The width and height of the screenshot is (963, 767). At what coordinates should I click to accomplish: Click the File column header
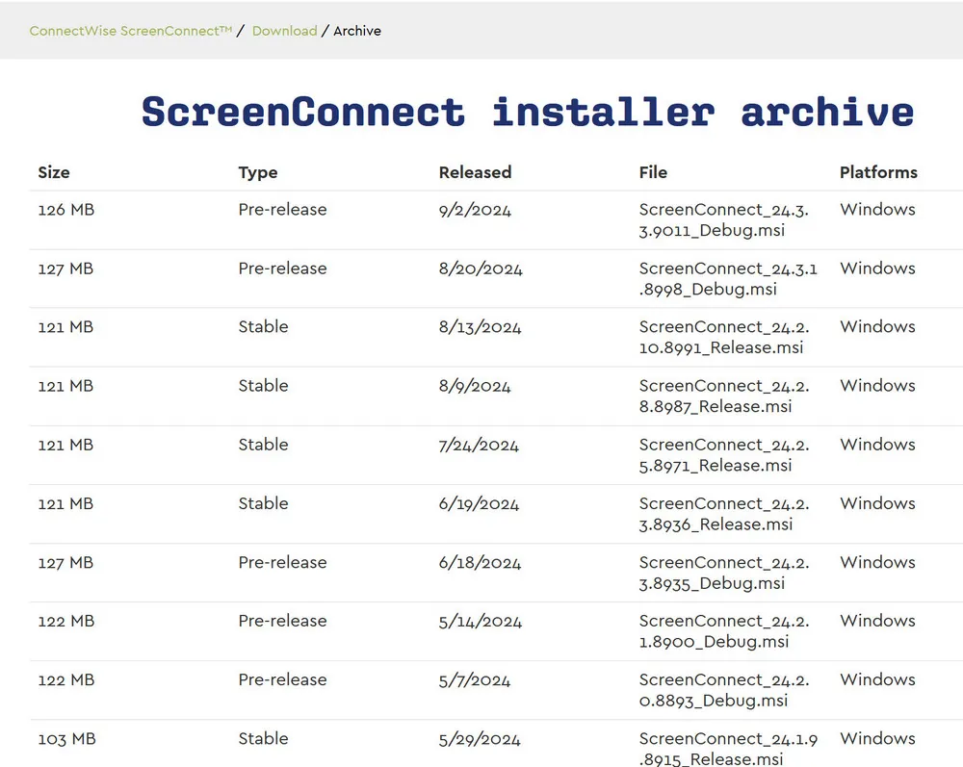tap(653, 172)
